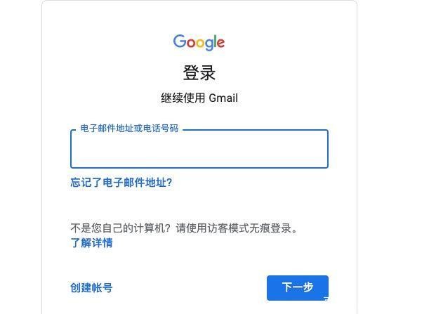
Task: Click the green letter l in logo
Action: (x=215, y=41)
